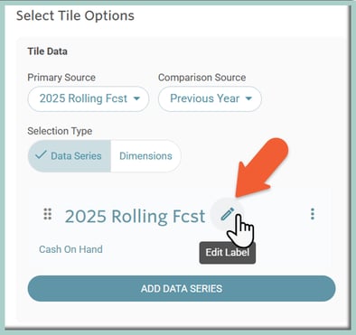Click the Comparison Source field label
Image resolution: width=356 pixels, height=335 pixels.
point(202,78)
